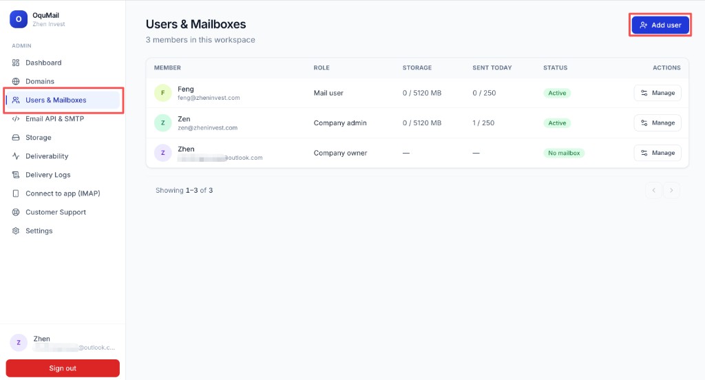Click the red Sign out button
Screen dimensions: 705x380
click(x=63, y=368)
